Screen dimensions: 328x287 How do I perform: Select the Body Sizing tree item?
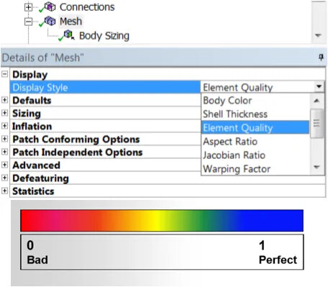pos(104,36)
